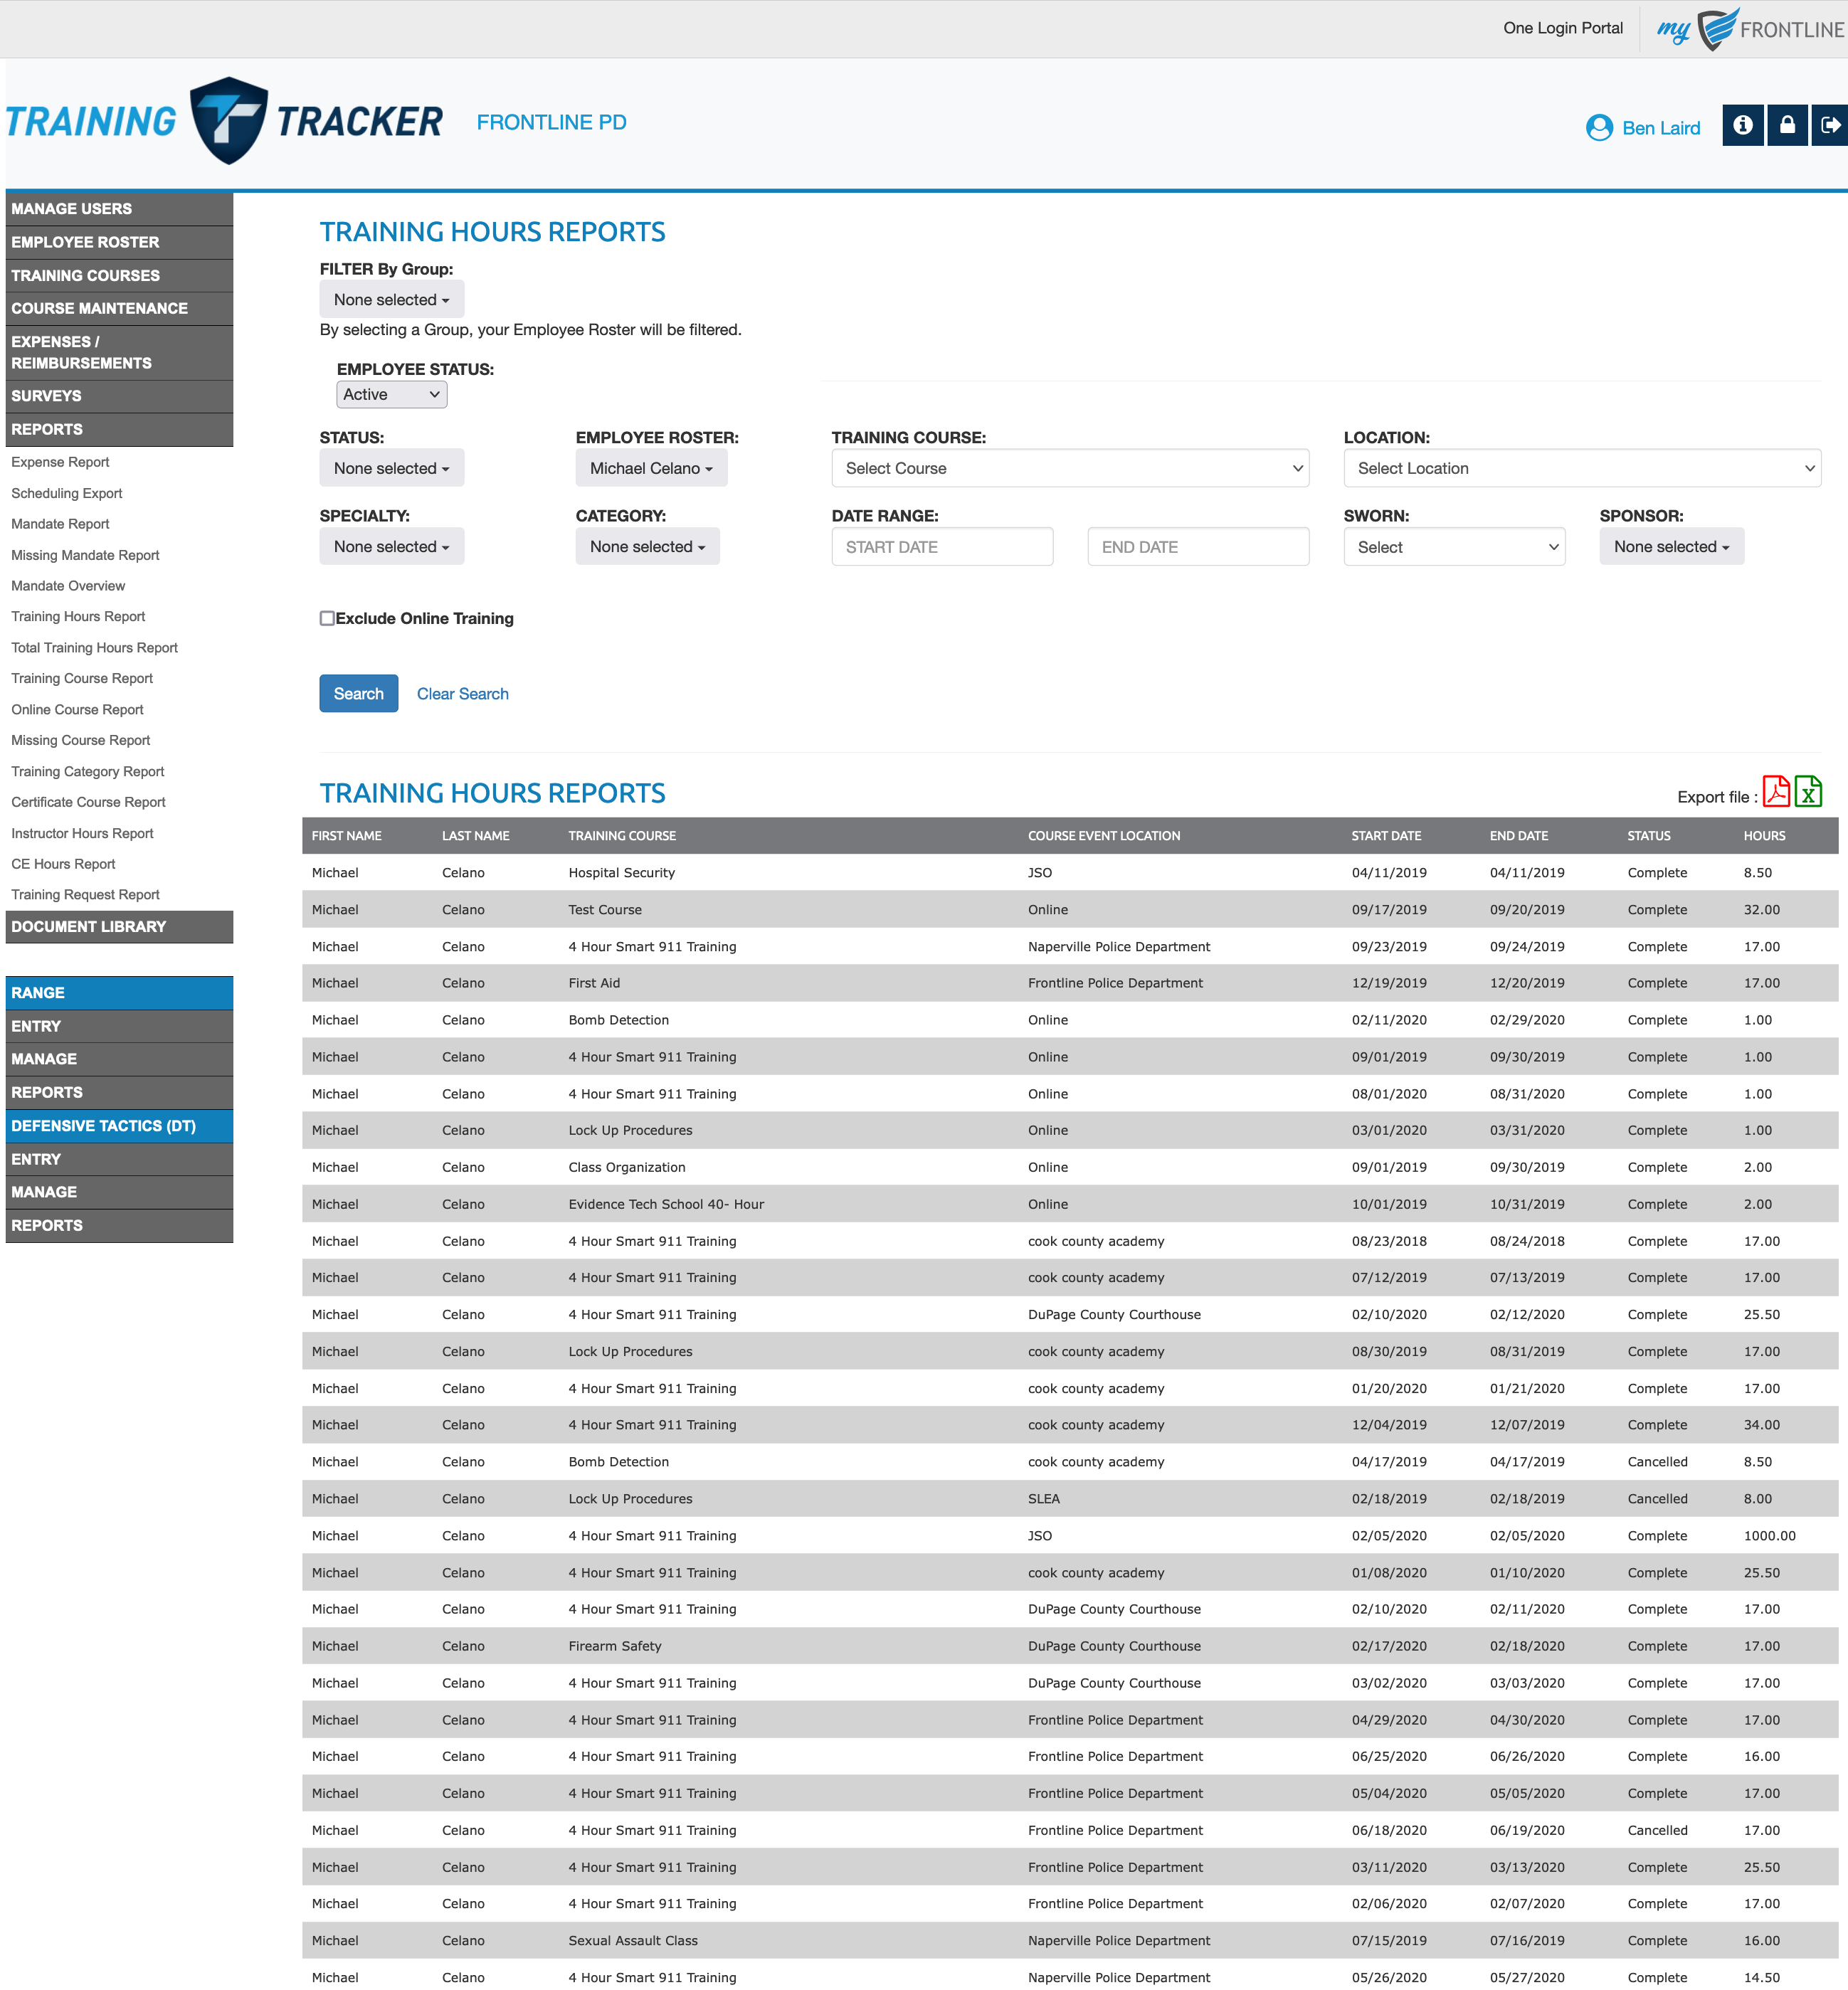This screenshot has width=1848, height=1990.
Task: Open Surveys menu
Action: [119, 396]
